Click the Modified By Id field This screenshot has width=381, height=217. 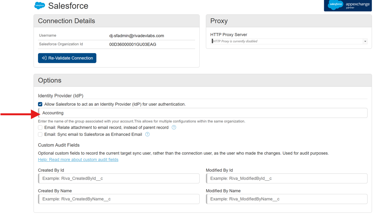pos(287,178)
